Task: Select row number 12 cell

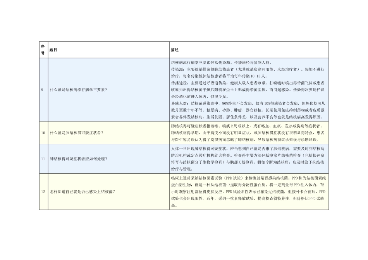Action: [x=43, y=192]
